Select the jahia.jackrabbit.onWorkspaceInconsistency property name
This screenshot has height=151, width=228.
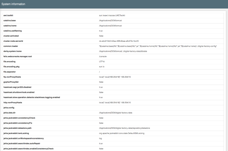click(x=23, y=138)
